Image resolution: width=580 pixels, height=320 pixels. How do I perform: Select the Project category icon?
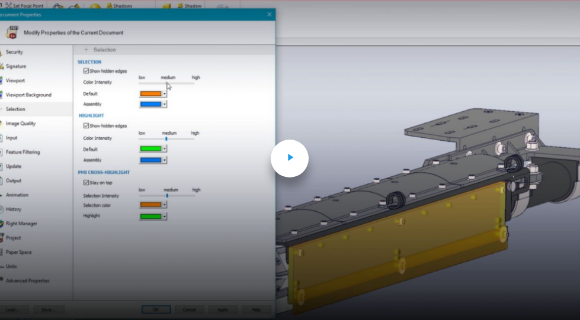[2, 238]
